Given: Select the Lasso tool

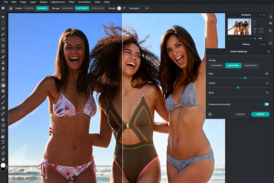Looking at the screenshot, I should click(x=3, y=28).
